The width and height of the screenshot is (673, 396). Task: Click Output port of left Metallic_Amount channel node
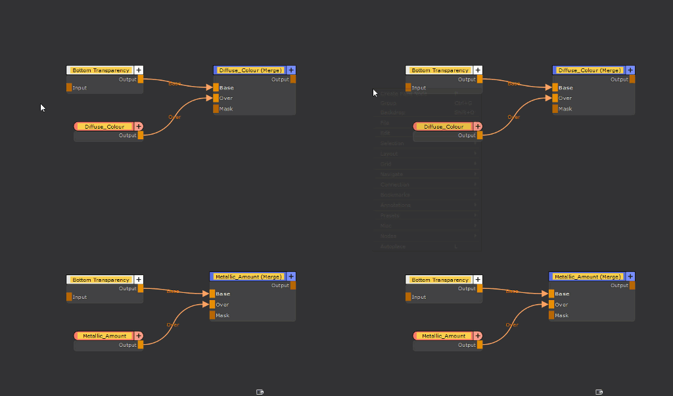[141, 345]
